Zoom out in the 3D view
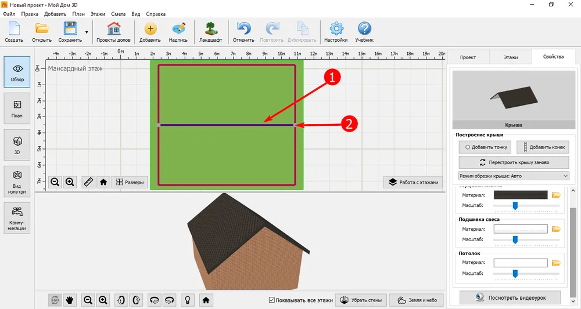Image resolution: width=581 pixels, height=309 pixels. (x=88, y=300)
